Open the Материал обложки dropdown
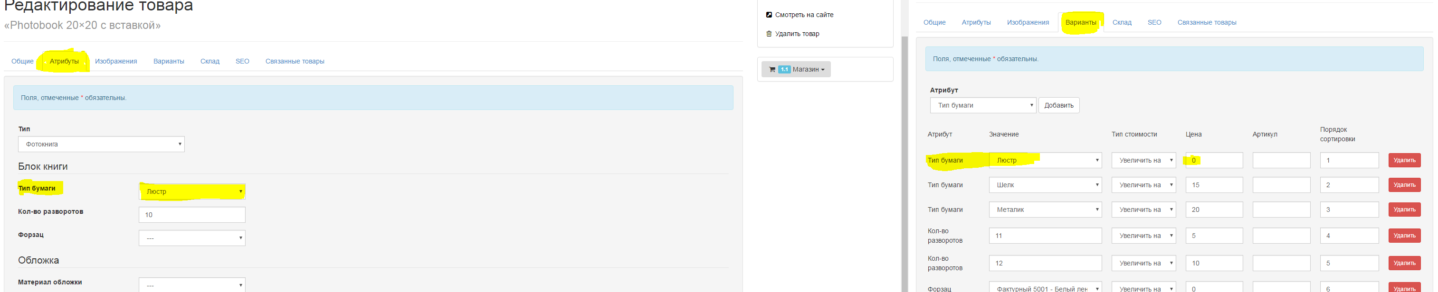The height and width of the screenshot is (292, 1438). click(191, 285)
